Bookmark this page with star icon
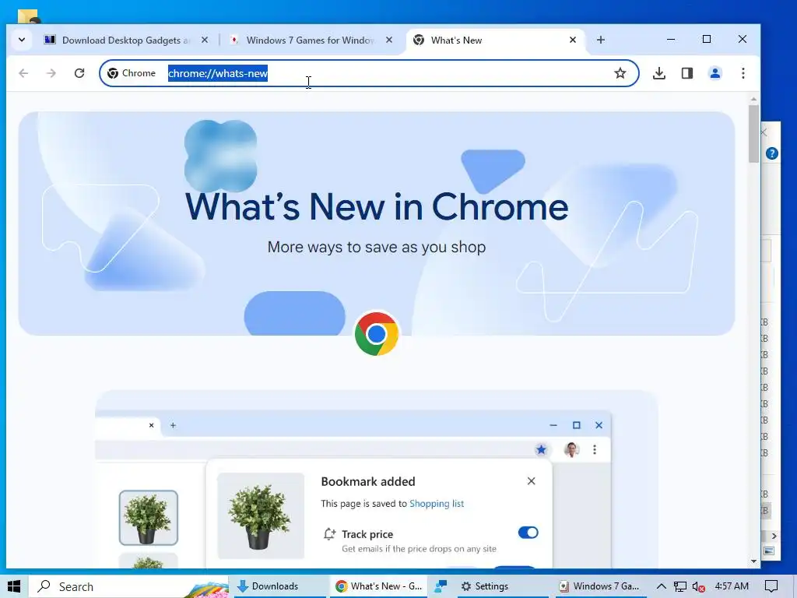Screen dimensions: 797x598 (x=620, y=73)
